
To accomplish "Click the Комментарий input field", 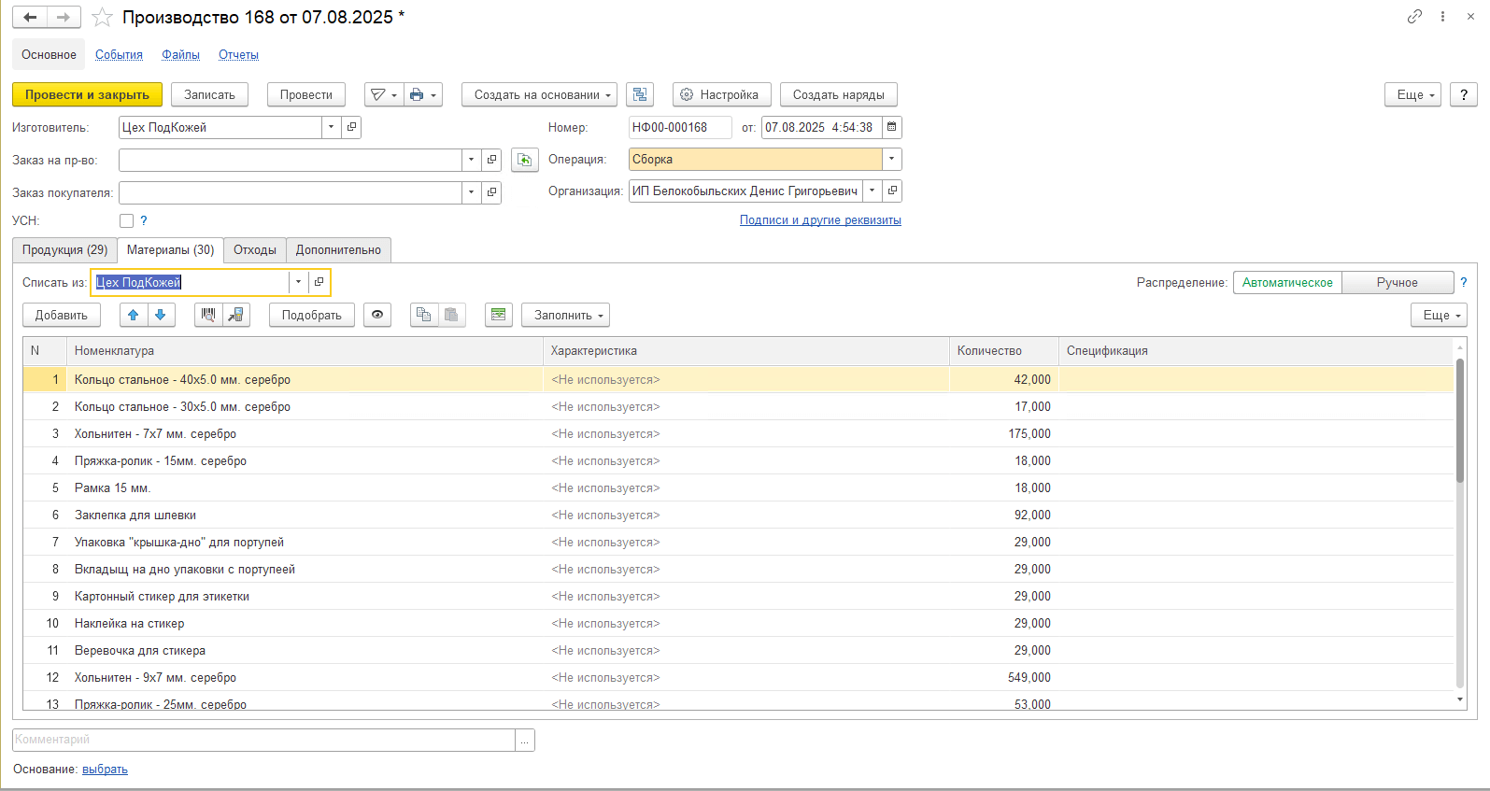I will 263,740.
